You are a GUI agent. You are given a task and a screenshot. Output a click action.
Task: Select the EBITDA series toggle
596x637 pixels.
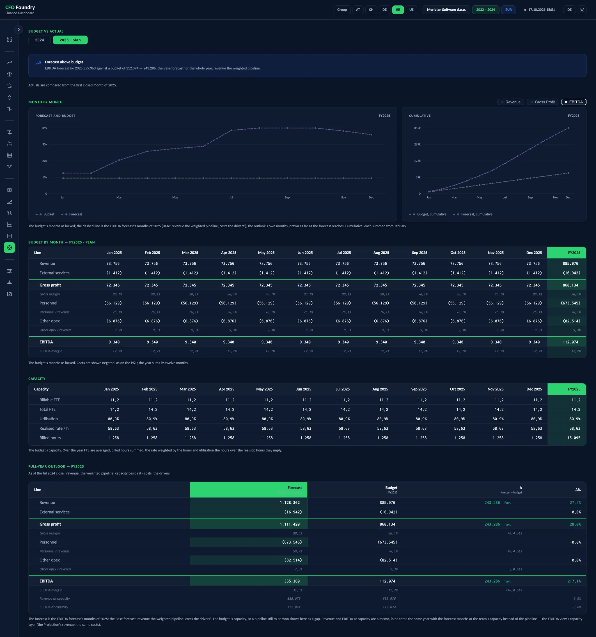[x=574, y=102]
